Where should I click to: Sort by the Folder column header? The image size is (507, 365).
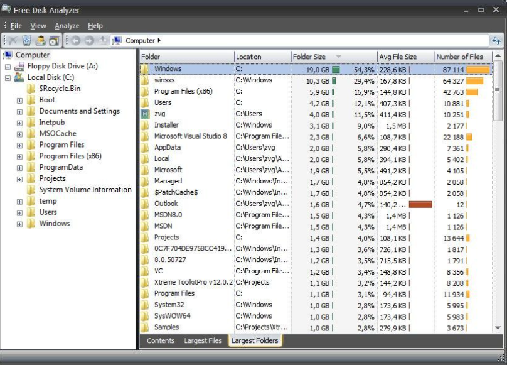click(186, 57)
